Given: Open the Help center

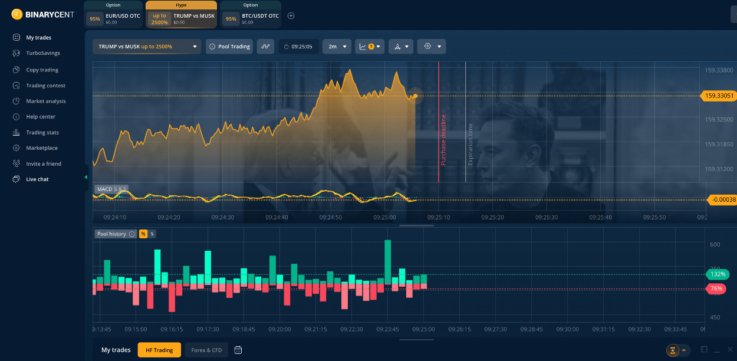Looking at the screenshot, I should click(x=41, y=117).
